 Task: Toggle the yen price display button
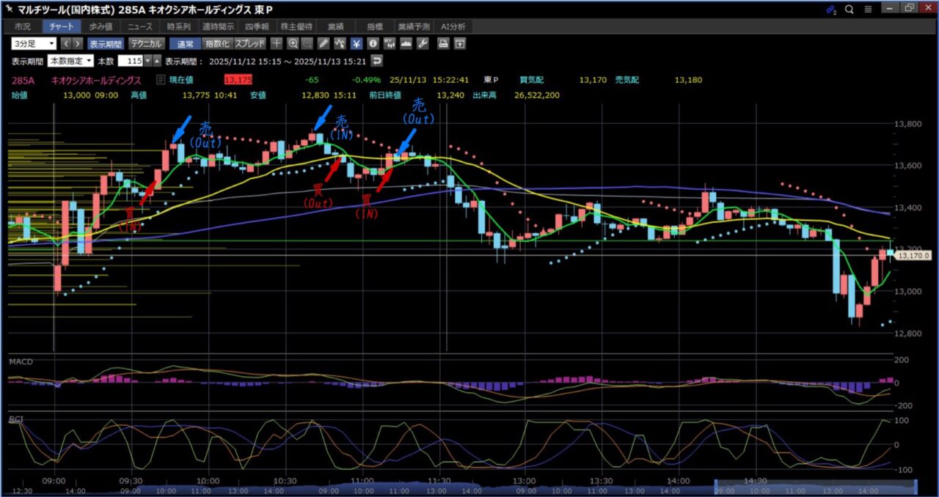click(x=357, y=43)
